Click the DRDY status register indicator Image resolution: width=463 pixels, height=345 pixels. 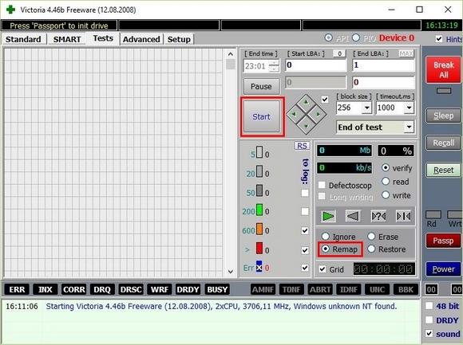click(188, 289)
